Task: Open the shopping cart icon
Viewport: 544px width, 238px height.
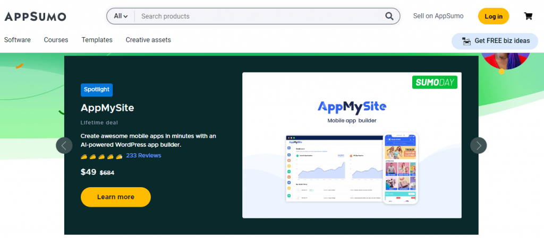Action: 528,16
